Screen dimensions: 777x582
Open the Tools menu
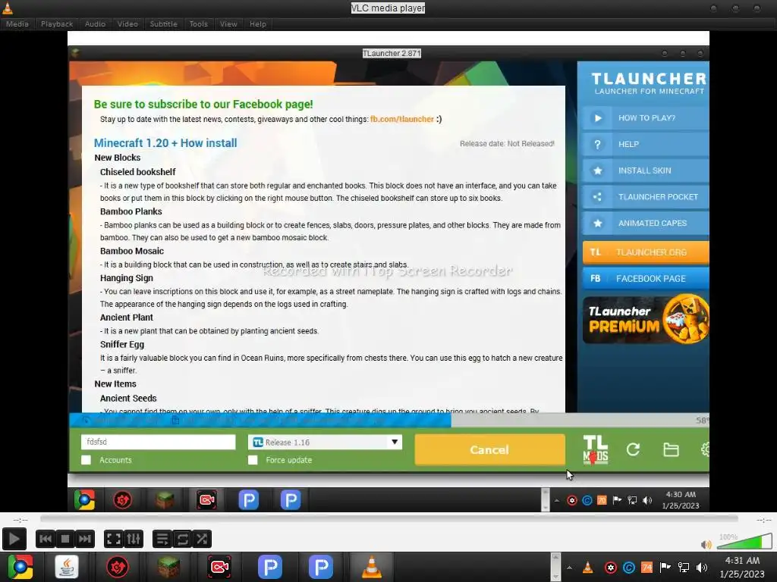199,23
